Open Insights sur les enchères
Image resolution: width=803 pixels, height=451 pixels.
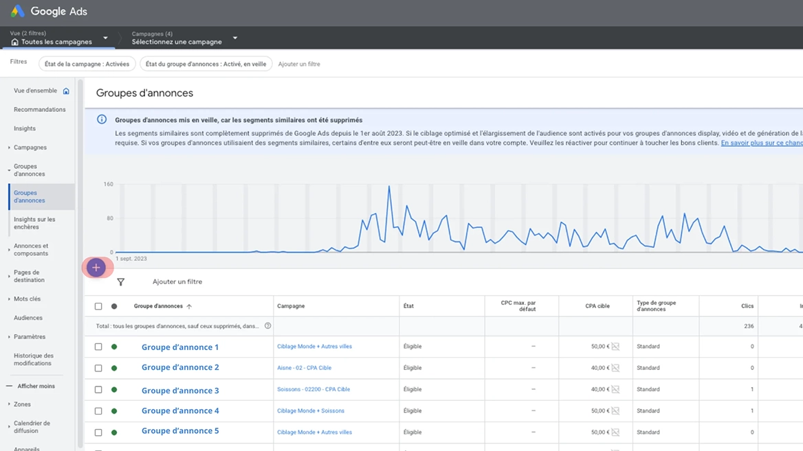pos(34,223)
